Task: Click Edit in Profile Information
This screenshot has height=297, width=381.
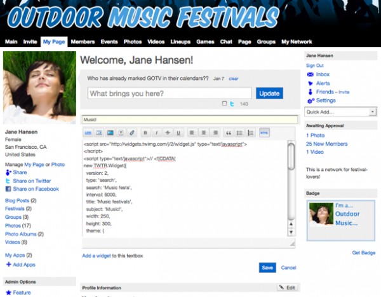Action: tap(288, 287)
